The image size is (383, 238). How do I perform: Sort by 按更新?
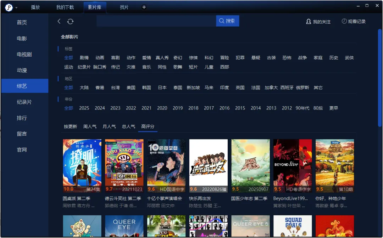tap(70, 126)
